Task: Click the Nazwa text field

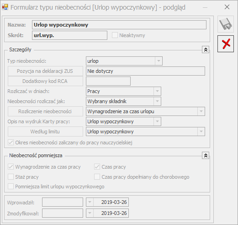Action: pyautogui.click(x=119, y=25)
